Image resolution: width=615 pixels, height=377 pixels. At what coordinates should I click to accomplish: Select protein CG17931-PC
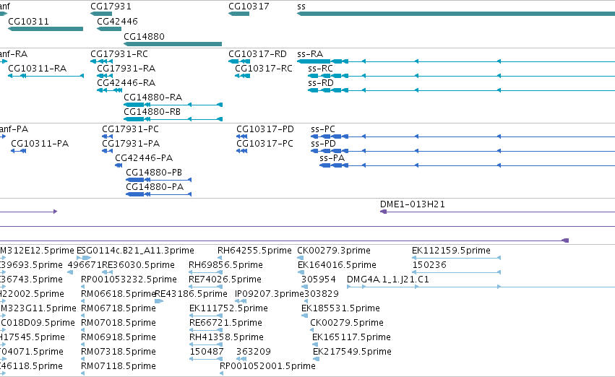click(x=107, y=136)
